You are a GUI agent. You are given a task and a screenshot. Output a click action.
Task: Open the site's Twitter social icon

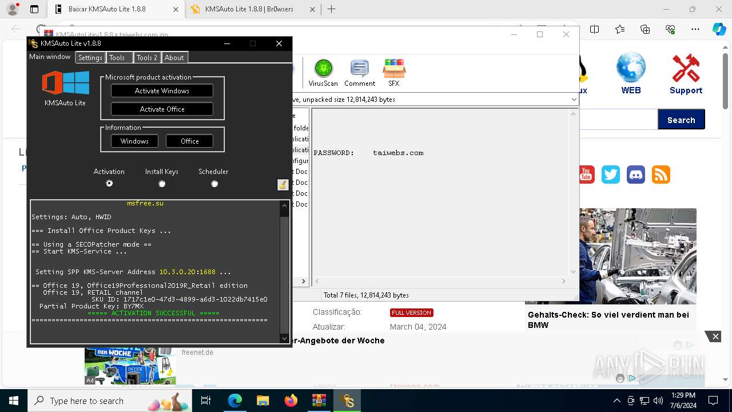[610, 174]
